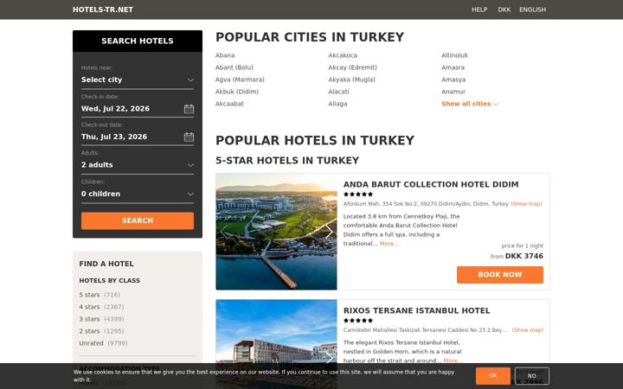Show map for Rixos Tersane hotel

528,330
